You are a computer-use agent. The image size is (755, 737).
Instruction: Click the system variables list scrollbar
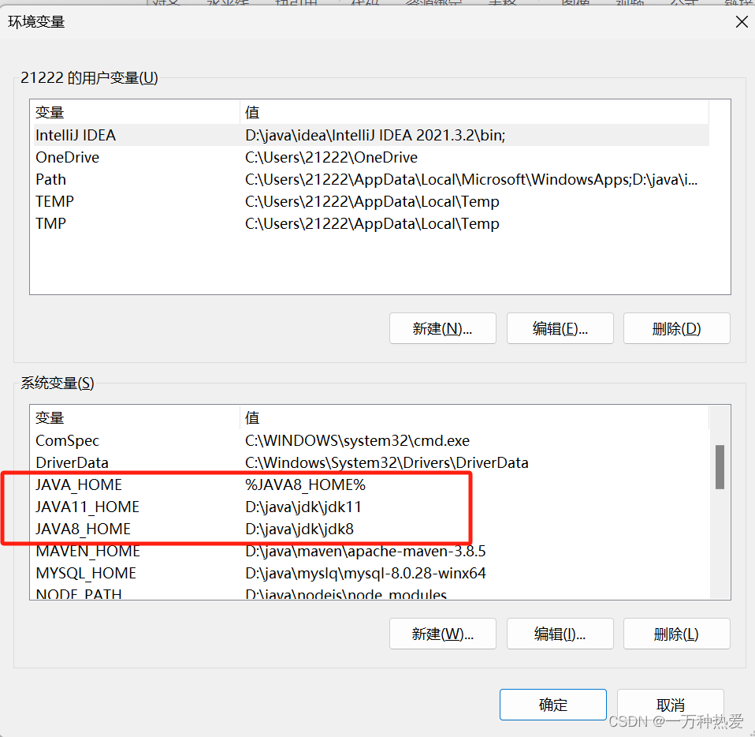pyautogui.click(x=720, y=467)
